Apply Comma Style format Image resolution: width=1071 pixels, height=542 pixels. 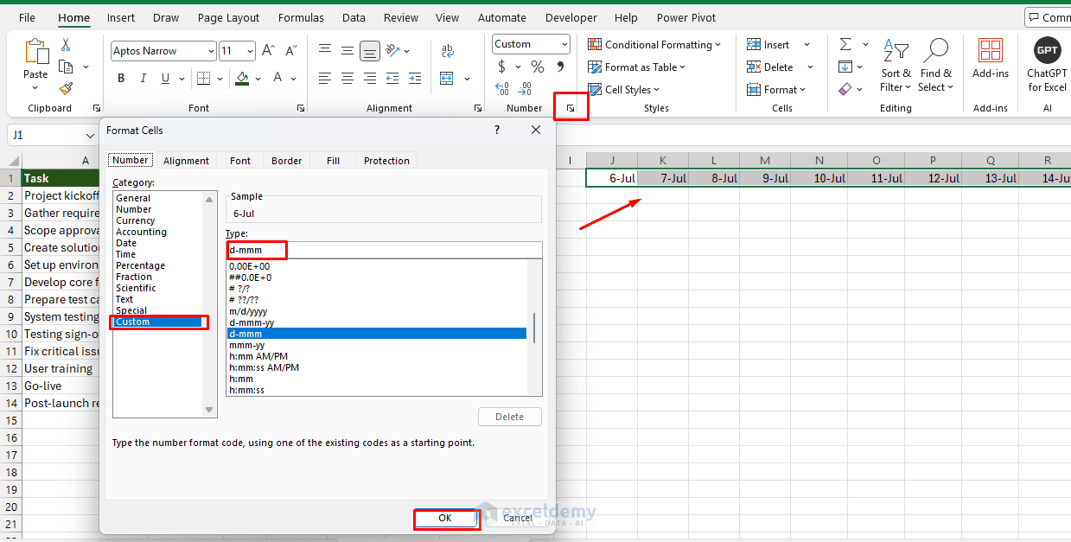560,67
